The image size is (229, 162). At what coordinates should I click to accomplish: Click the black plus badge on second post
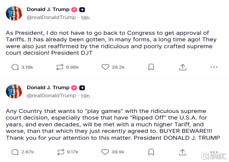pos(82,88)
